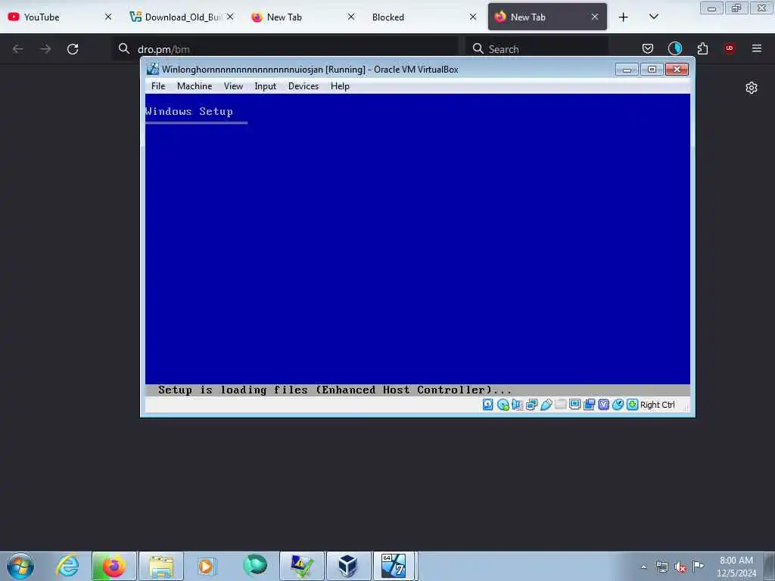Click the clock showing 8:00 AM
This screenshot has height=581, width=775.
[736, 567]
